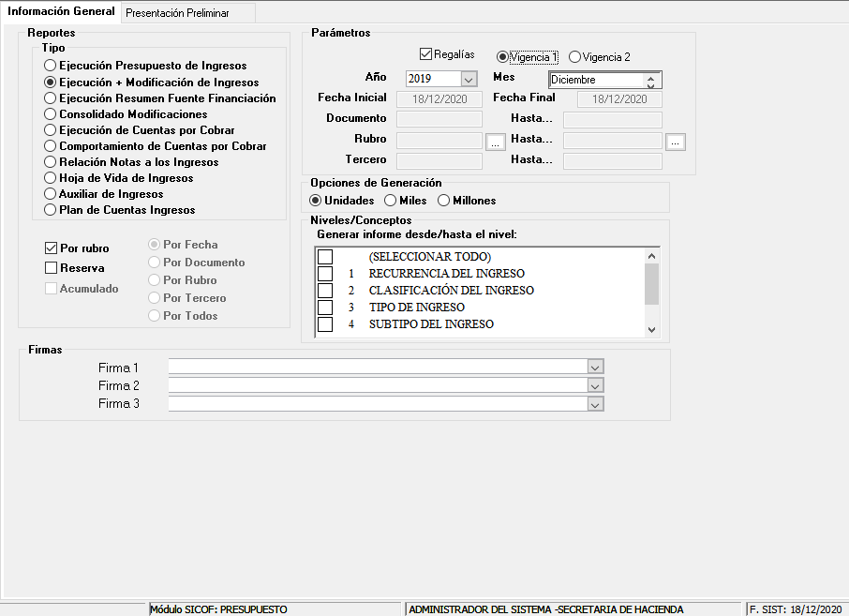Switch to the Presentación Preliminar tab

(177, 12)
